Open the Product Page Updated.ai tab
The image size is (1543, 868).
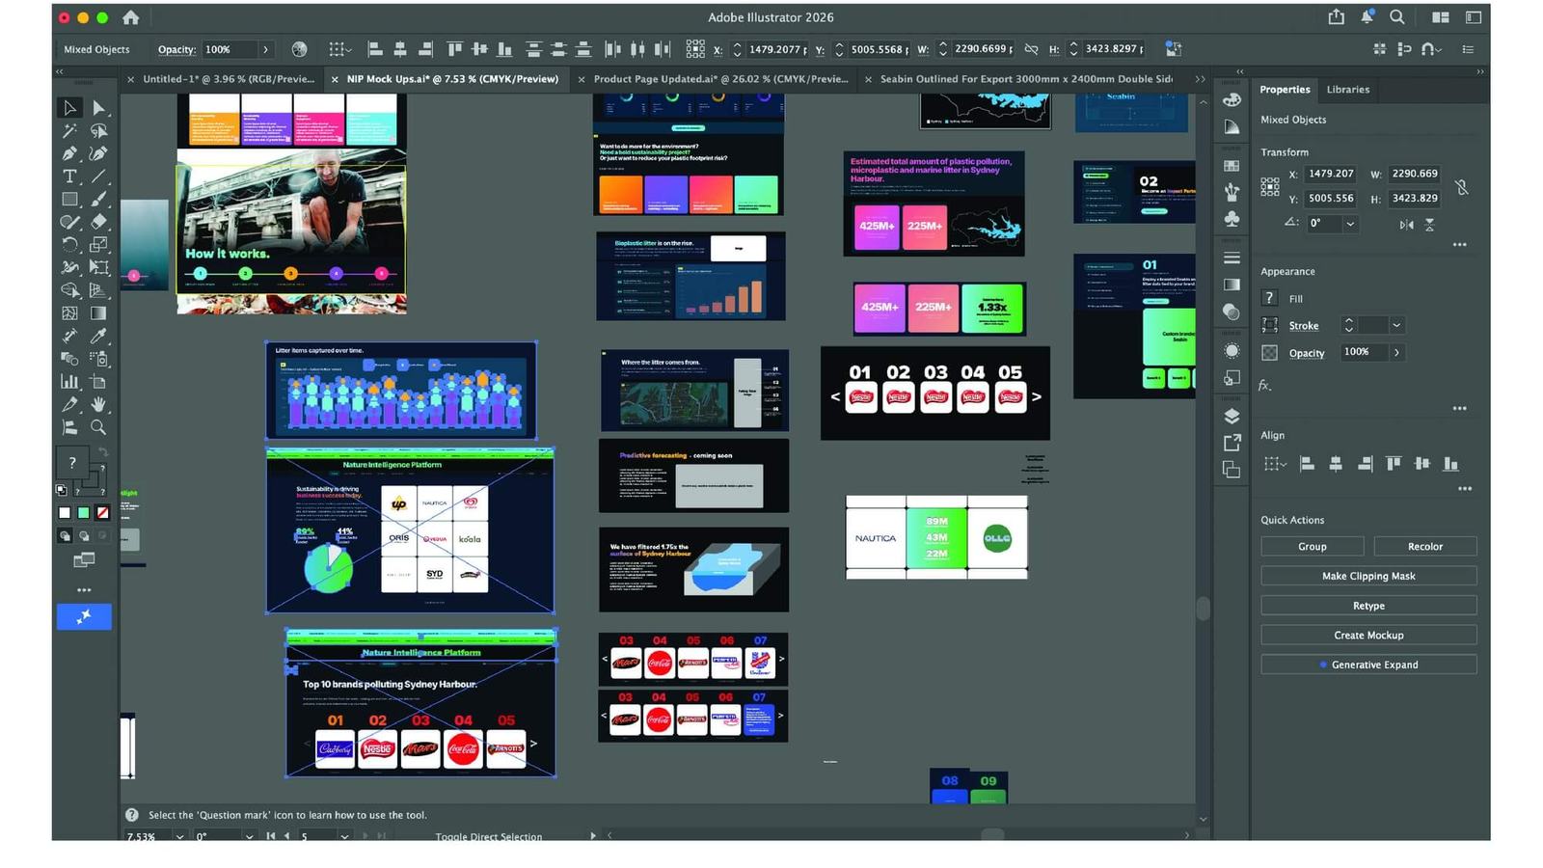pos(720,79)
